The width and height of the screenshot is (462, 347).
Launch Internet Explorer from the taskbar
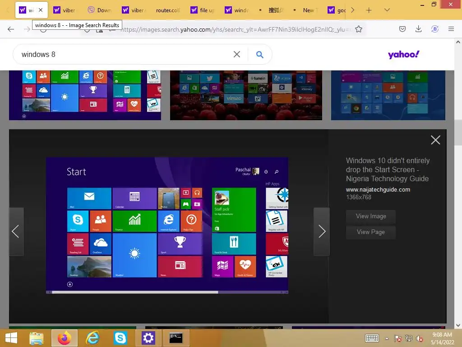92,338
